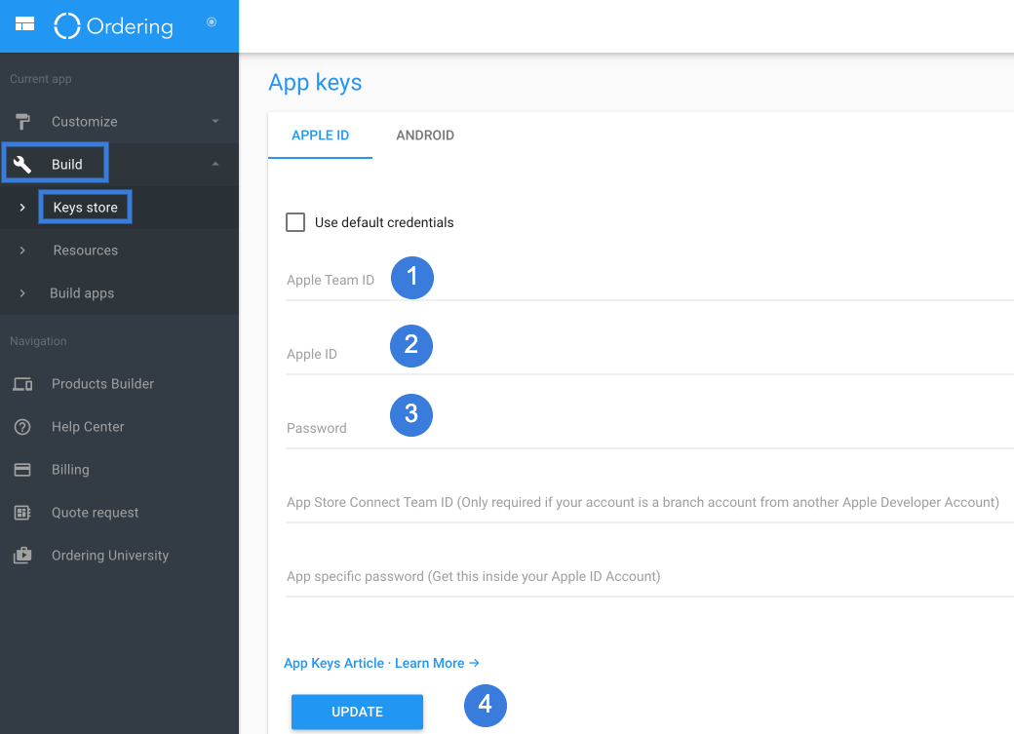
Task: Focus the Apple Team ID field
Action: [x=649, y=281]
